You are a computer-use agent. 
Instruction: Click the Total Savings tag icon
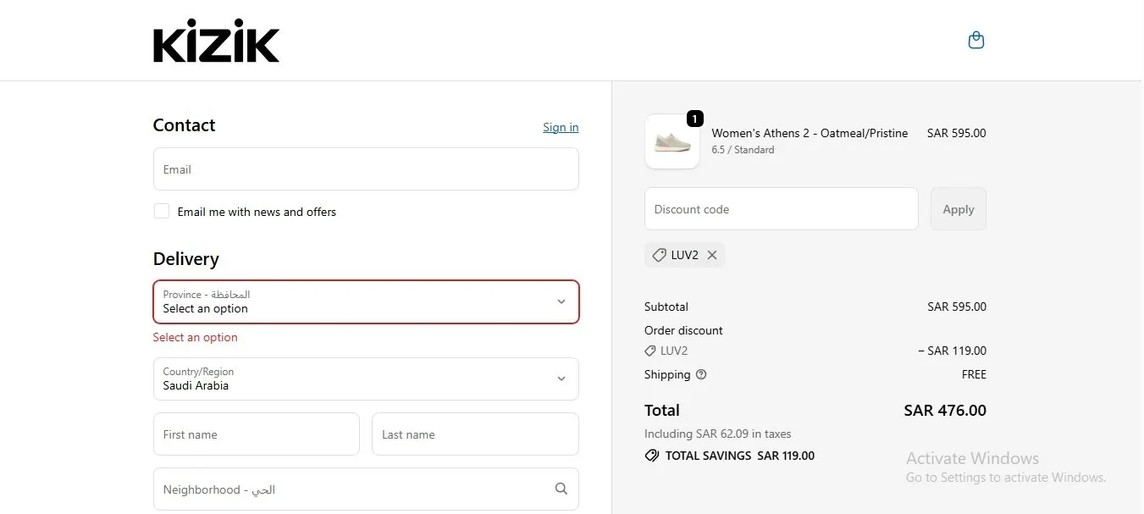[651, 456]
